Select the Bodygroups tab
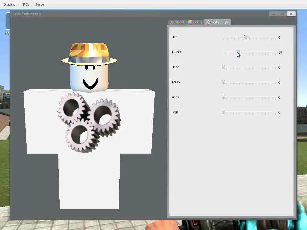 [x=218, y=22]
